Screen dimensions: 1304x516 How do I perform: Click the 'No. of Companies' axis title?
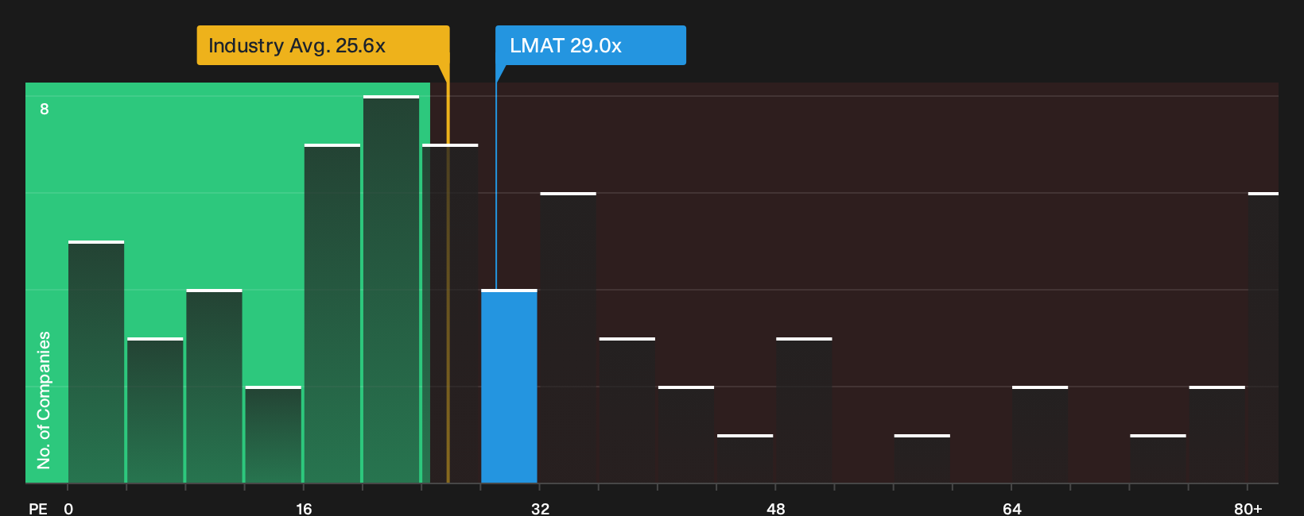click(x=44, y=399)
